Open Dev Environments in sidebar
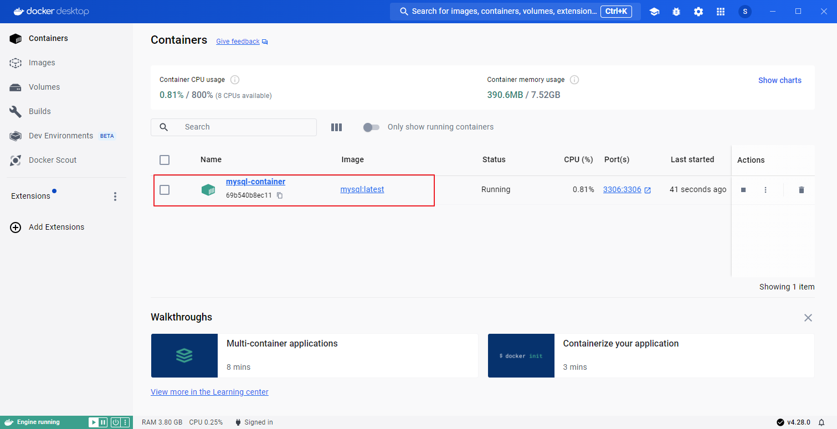 66,136
